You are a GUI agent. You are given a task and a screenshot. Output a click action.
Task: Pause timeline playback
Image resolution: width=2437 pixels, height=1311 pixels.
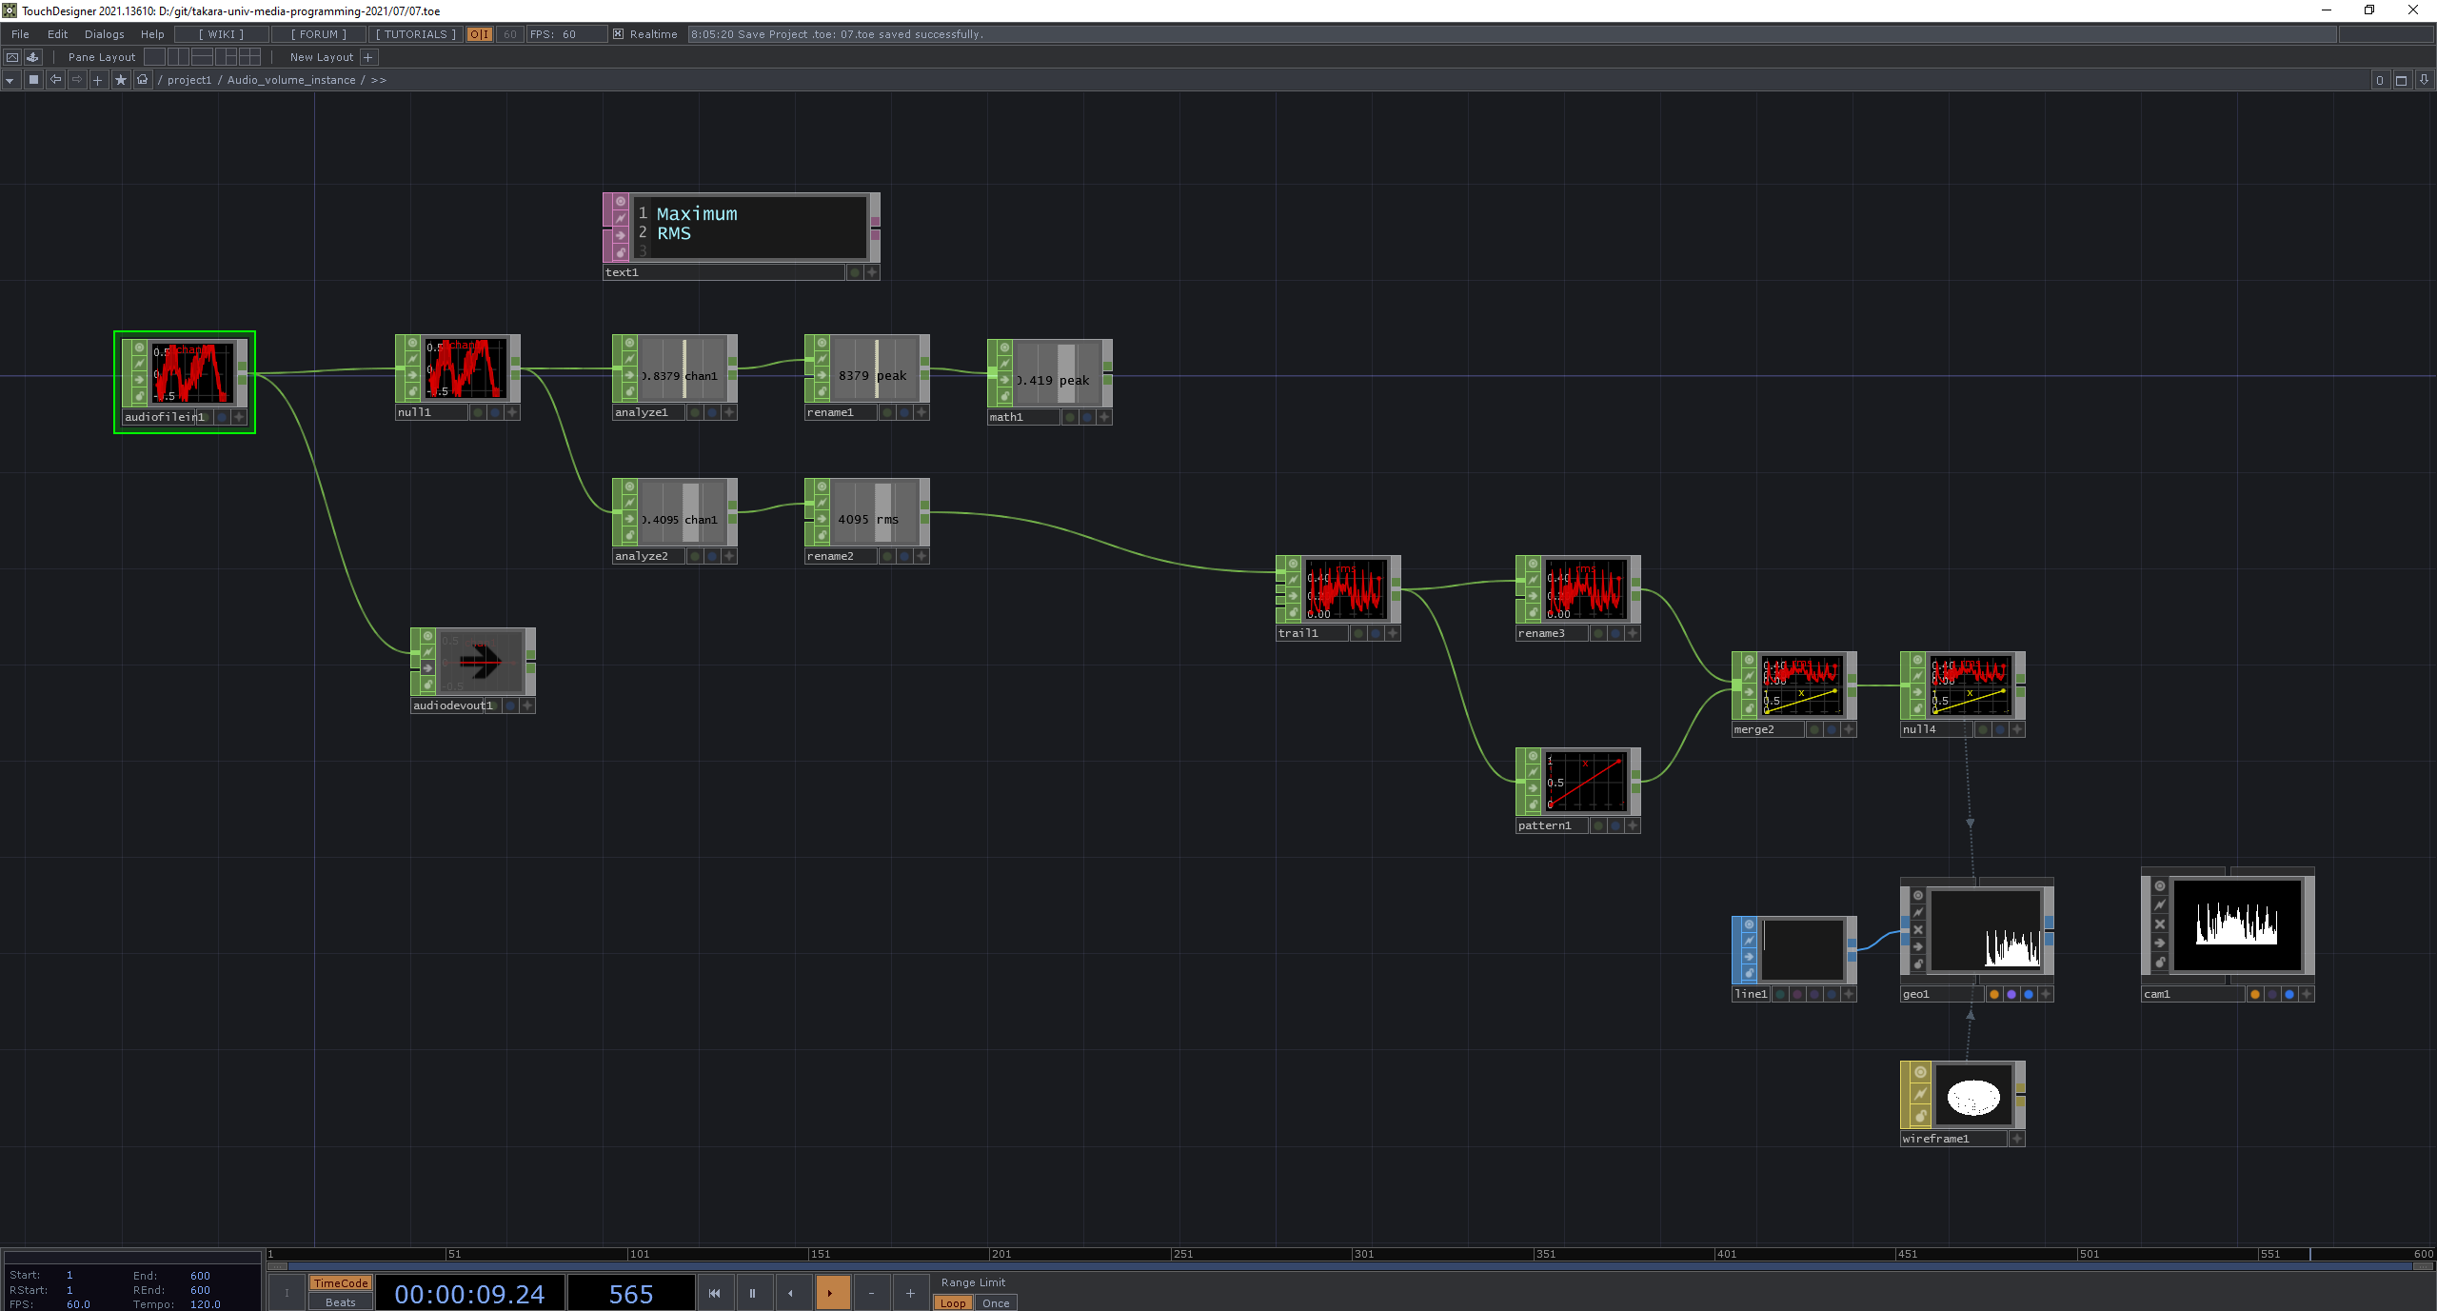tap(752, 1293)
